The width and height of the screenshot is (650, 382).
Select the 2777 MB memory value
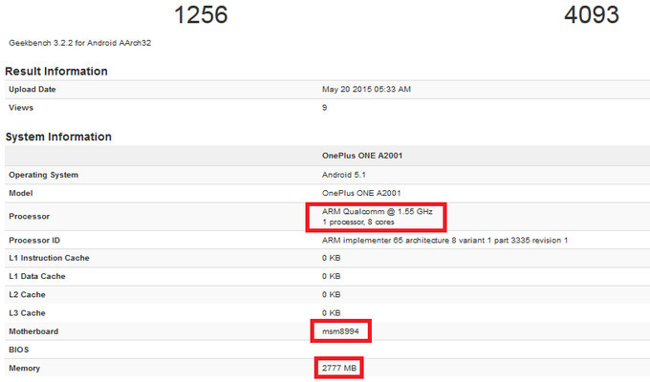click(339, 368)
